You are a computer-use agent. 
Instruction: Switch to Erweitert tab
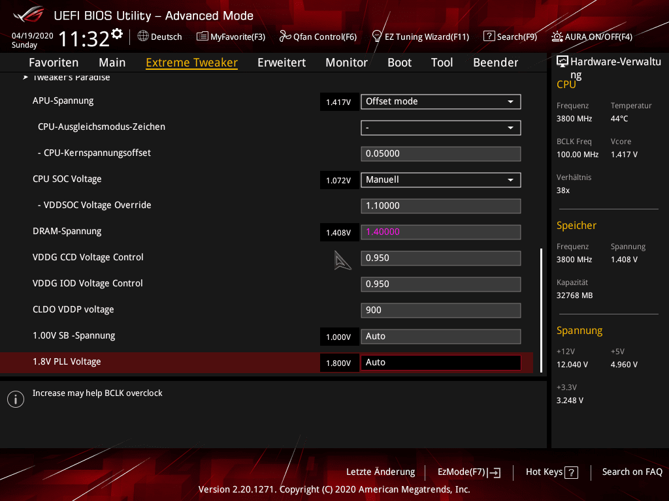(x=282, y=63)
